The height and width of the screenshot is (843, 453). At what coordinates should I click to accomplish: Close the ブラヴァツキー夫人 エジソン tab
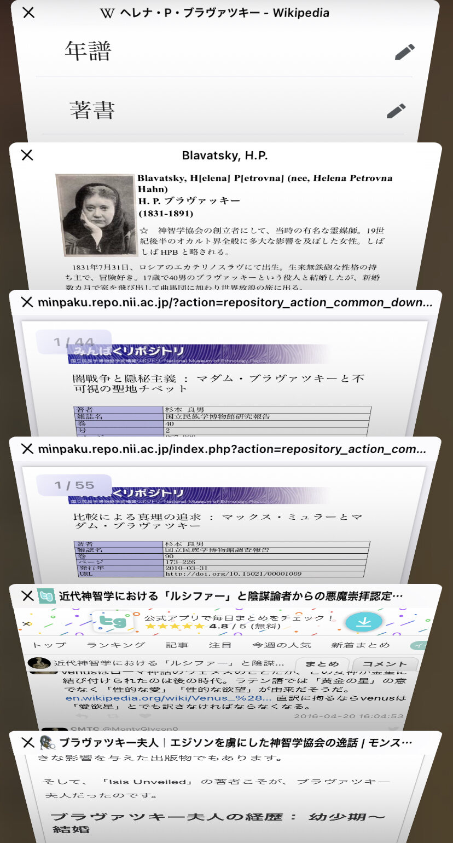click(27, 743)
